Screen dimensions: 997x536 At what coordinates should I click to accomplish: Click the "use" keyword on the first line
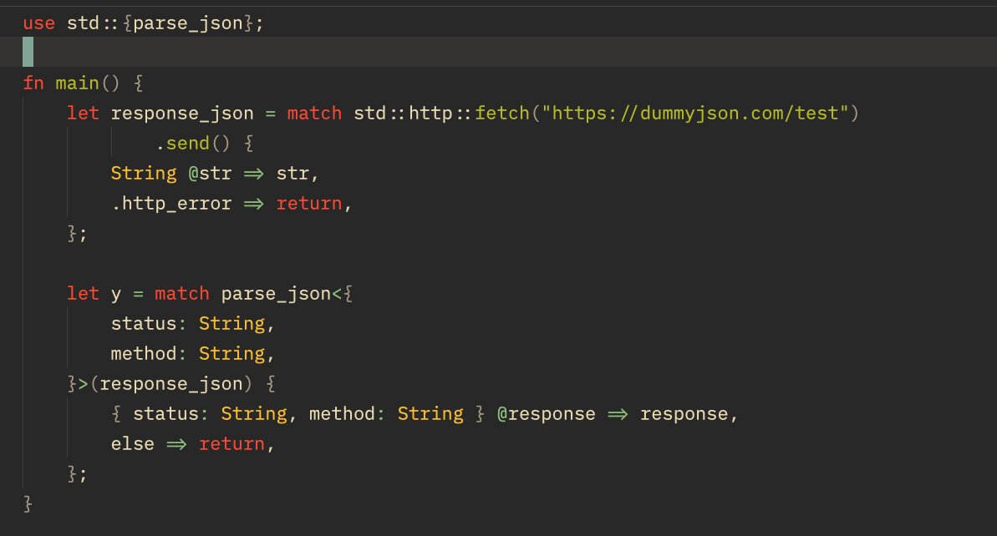click(38, 23)
